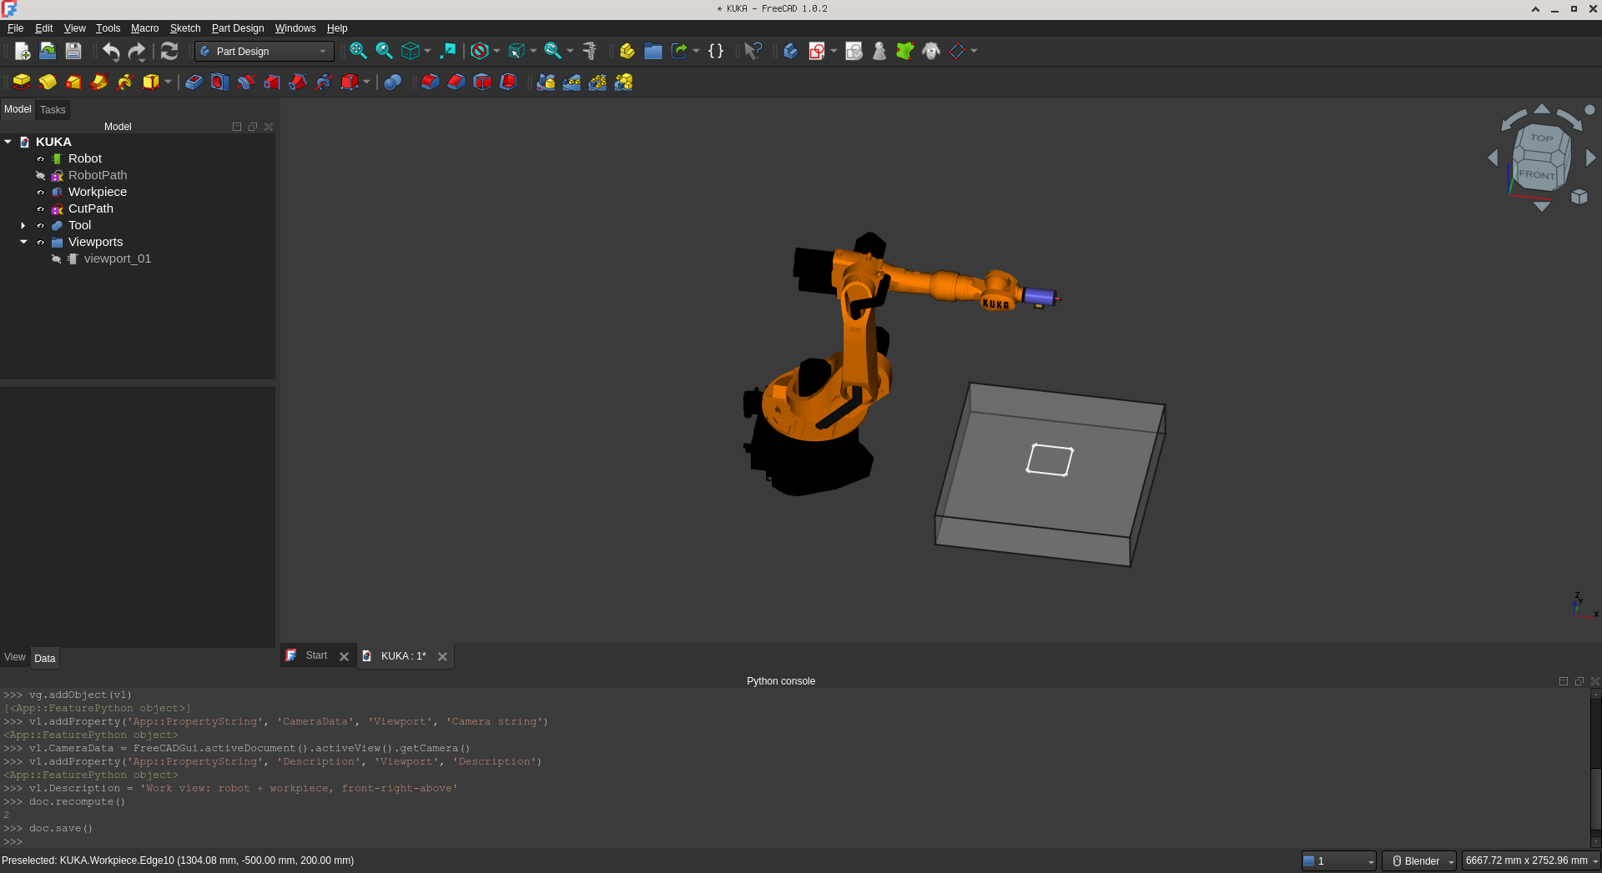Click the Pad tool icon
1602x873 pixels.
[22, 82]
